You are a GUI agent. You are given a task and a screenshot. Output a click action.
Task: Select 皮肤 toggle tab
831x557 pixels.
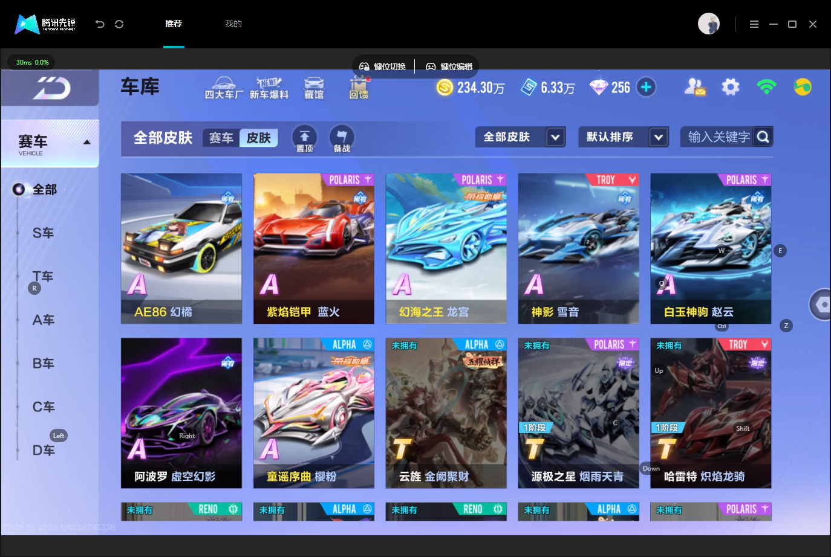coord(259,138)
